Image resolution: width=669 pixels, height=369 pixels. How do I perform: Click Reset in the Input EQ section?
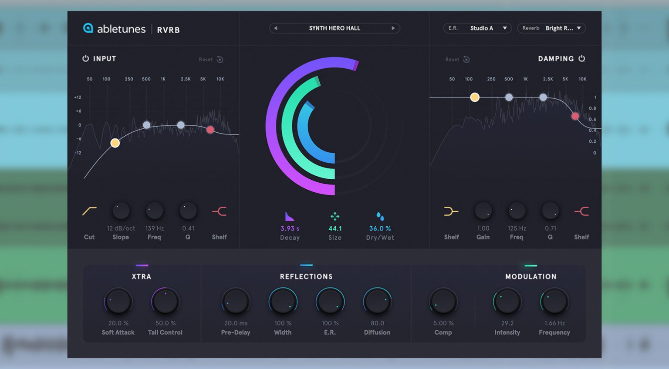(x=210, y=60)
